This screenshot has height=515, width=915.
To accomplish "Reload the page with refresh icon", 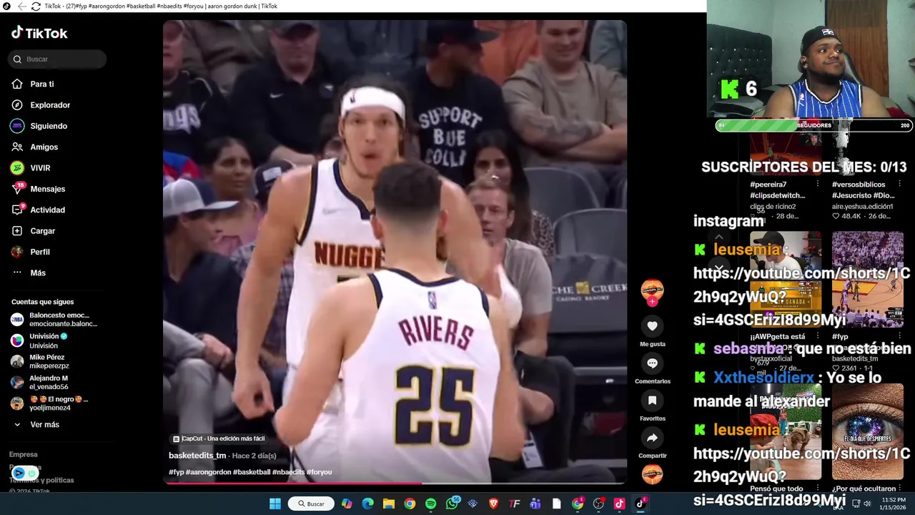I will pyautogui.click(x=36, y=6).
